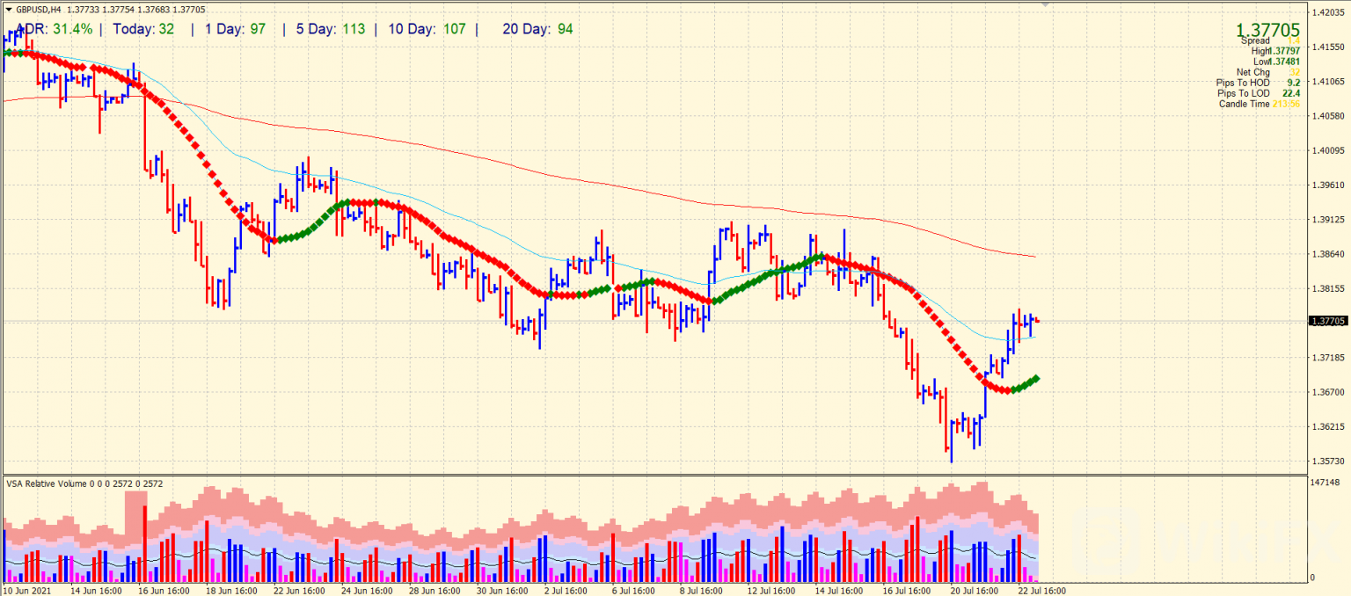Screen dimensions: 1351x596
Task: Click the 1 Day: 97 range label
Action: 235,29
